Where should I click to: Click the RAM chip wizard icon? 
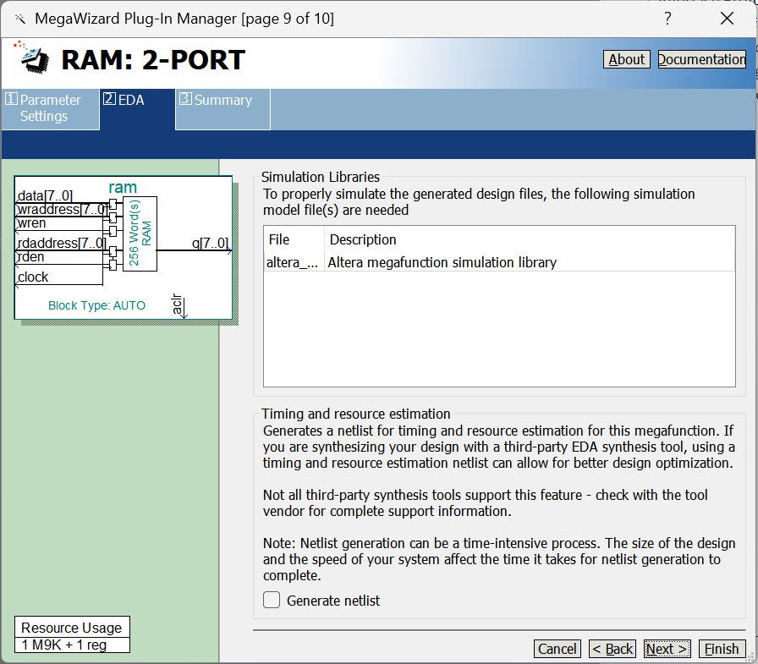tap(31, 58)
